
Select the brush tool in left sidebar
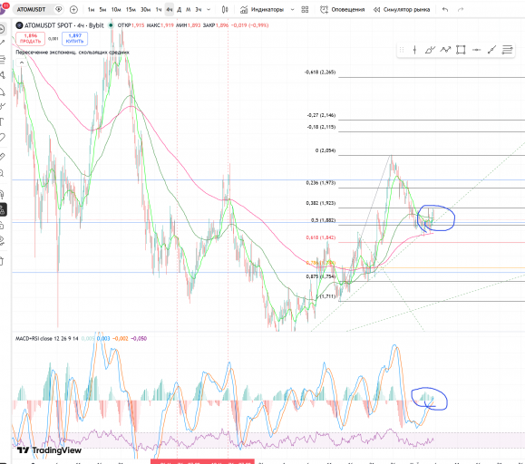coord(2,106)
